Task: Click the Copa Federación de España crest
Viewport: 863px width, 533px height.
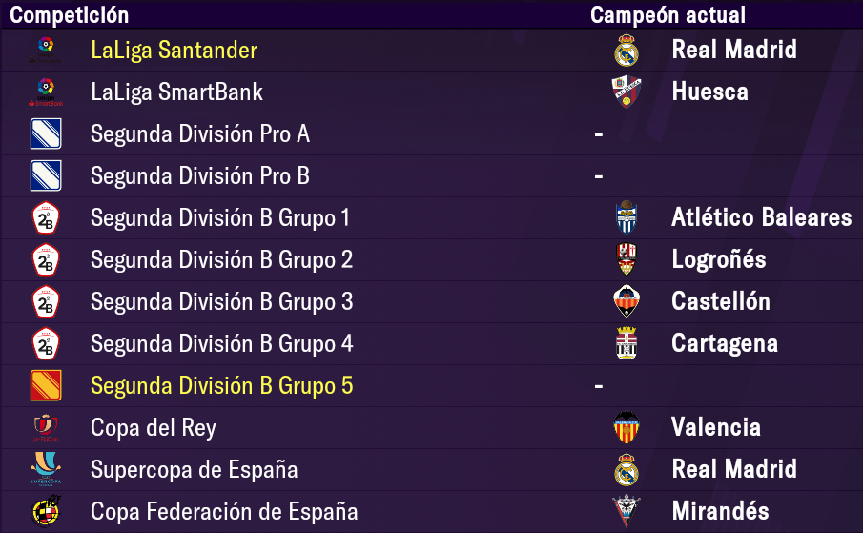Action: click(46, 511)
